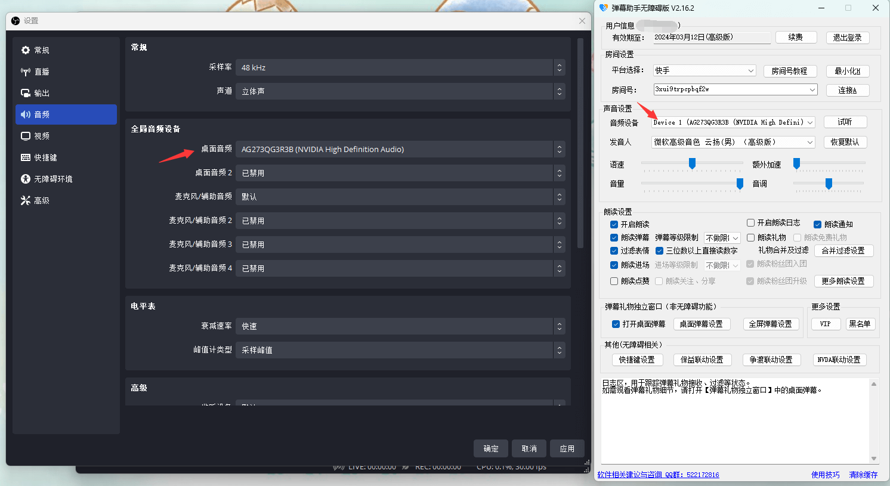Toggle the 朗读弹幕 checkbox
The image size is (890, 486).
(614, 237)
